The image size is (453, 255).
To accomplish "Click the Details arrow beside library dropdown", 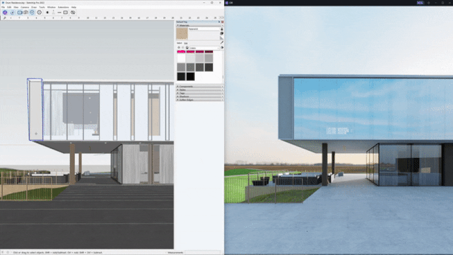I will 222,47.
